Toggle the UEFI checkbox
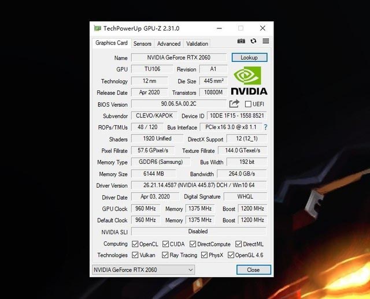Viewport: 370px width, 299px height. pos(248,104)
